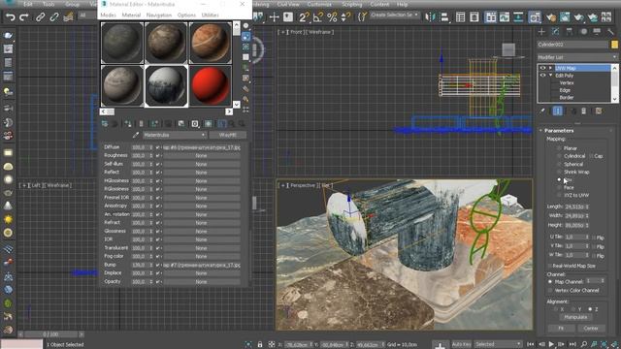Screen dimensions: 621x349
Task: Open the Material menu in Material Editor
Action: coord(131,16)
